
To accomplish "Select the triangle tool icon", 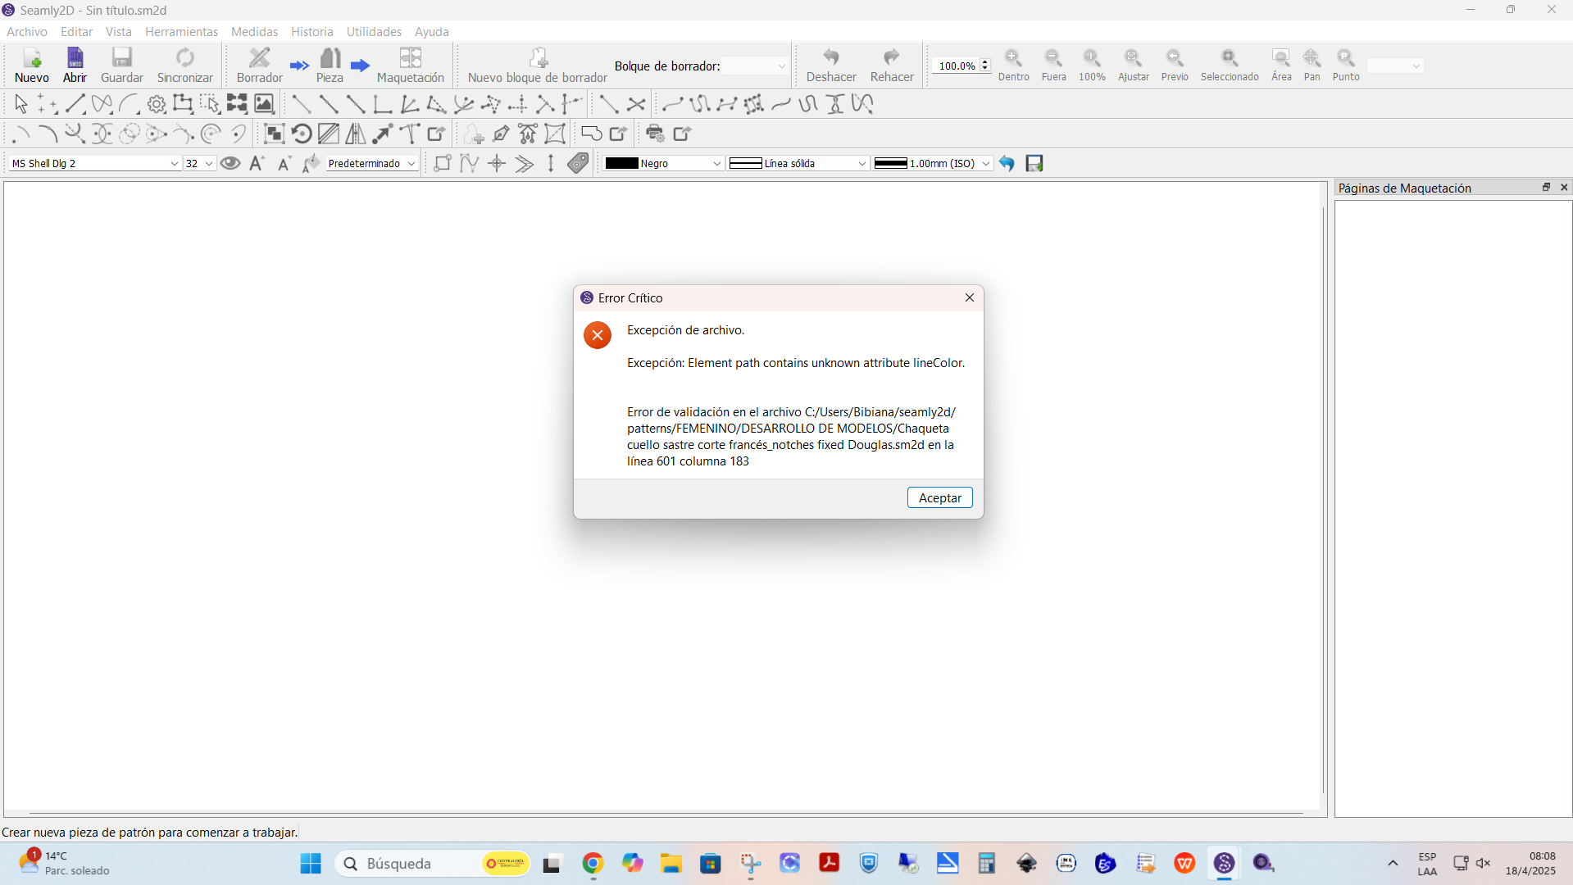I will click(x=437, y=104).
